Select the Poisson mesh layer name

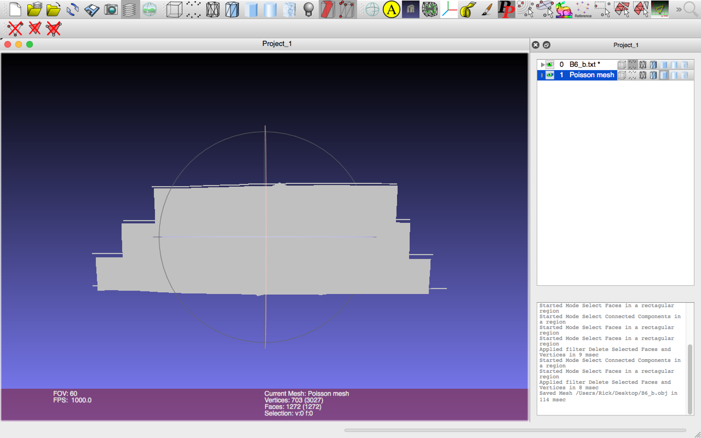coord(591,75)
